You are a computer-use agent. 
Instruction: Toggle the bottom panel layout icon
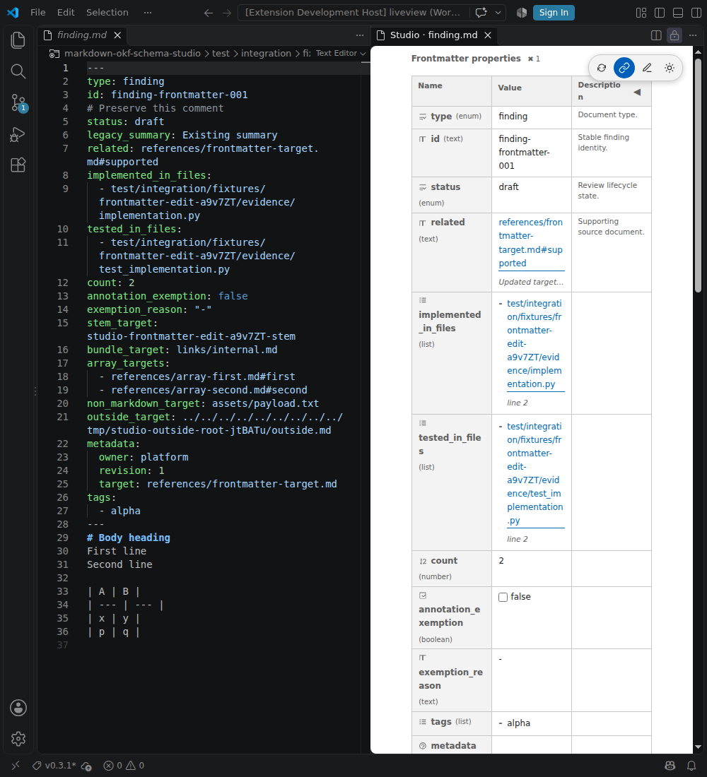(678, 13)
